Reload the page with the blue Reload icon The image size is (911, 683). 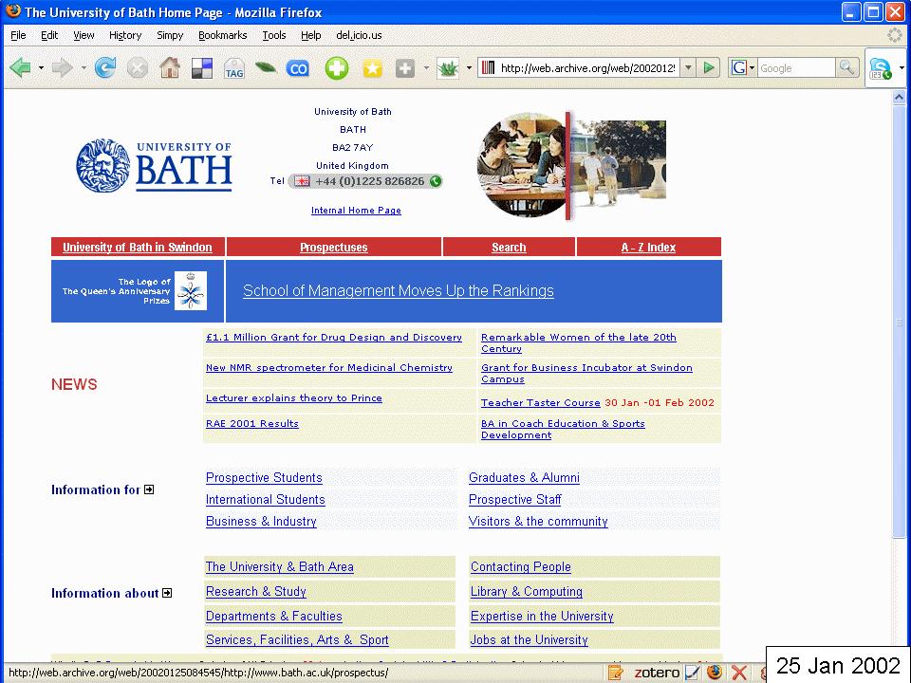(105, 68)
